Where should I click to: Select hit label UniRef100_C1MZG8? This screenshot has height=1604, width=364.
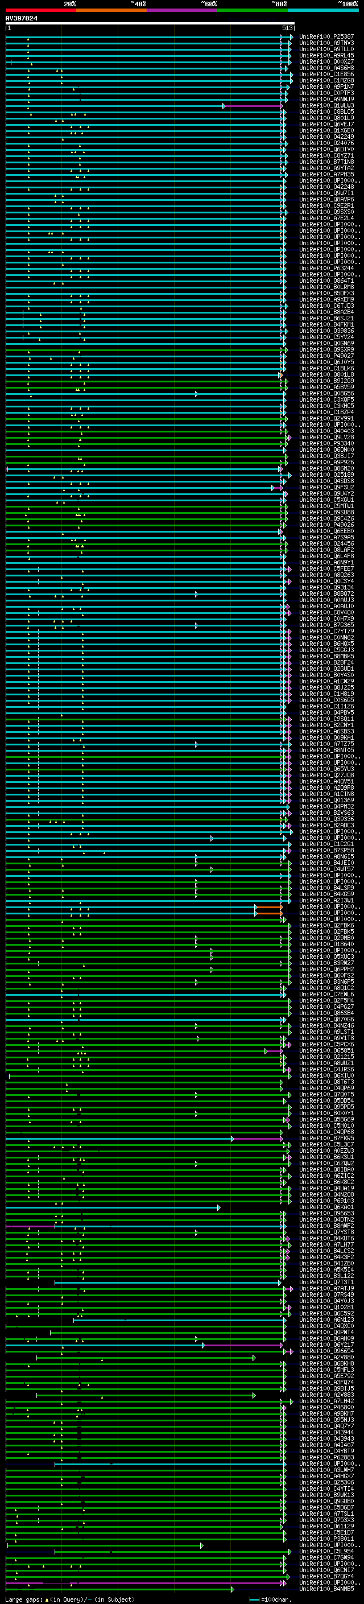pos(326,80)
